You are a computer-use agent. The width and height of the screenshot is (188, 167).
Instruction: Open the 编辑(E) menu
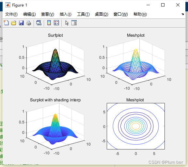29,14
